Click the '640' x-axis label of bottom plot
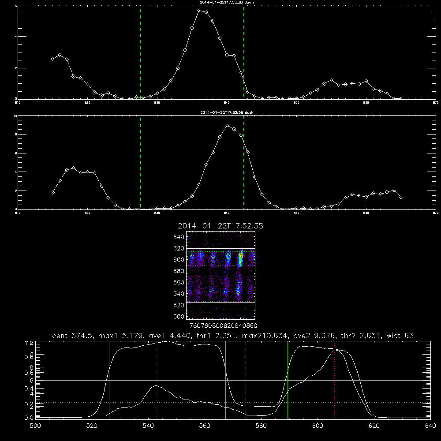This screenshot has width=441, height=441. pyautogui.click(x=430, y=426)
